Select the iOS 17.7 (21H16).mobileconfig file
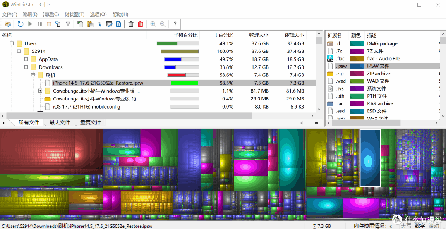446x229 pixels. 86,107
